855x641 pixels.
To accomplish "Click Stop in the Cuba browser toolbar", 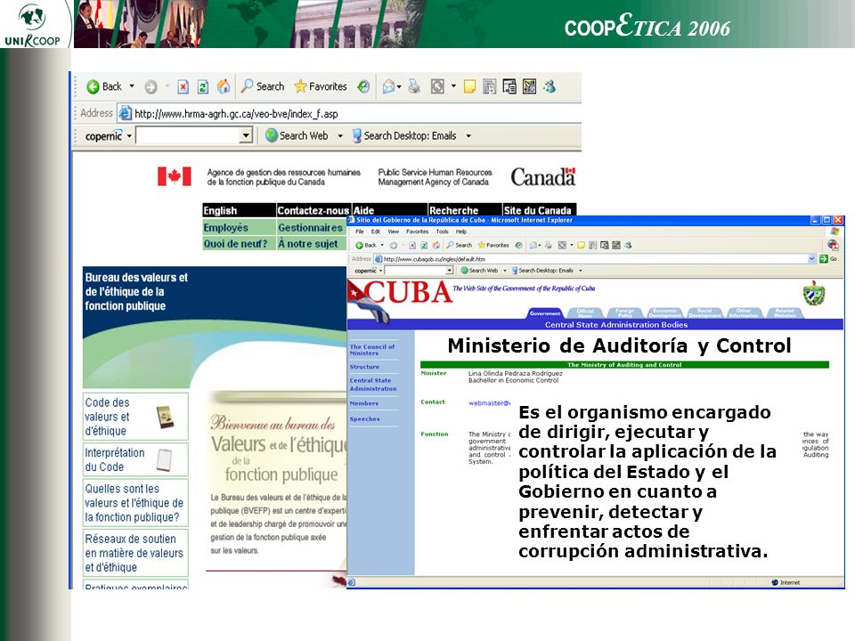I will pos(412,246).
